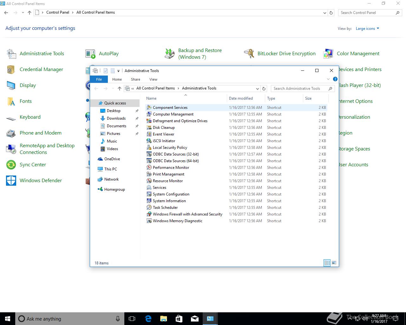Open Backup and Restore (Windows 7) icon
The width and height of the screenshot is (406, 325).
click(x=170, y=54)
